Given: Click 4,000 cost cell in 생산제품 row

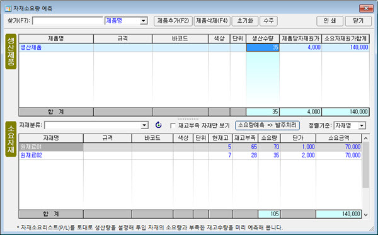Looking at the screenshot, I should (301, 47).
